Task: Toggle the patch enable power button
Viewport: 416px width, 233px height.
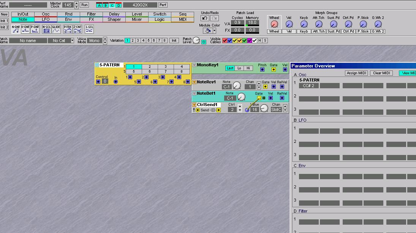Action: click(204, 42)
